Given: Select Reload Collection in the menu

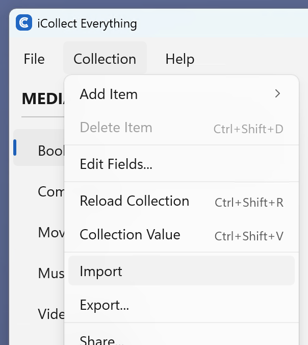Looking at the screenshot, I should click(134, 201).
